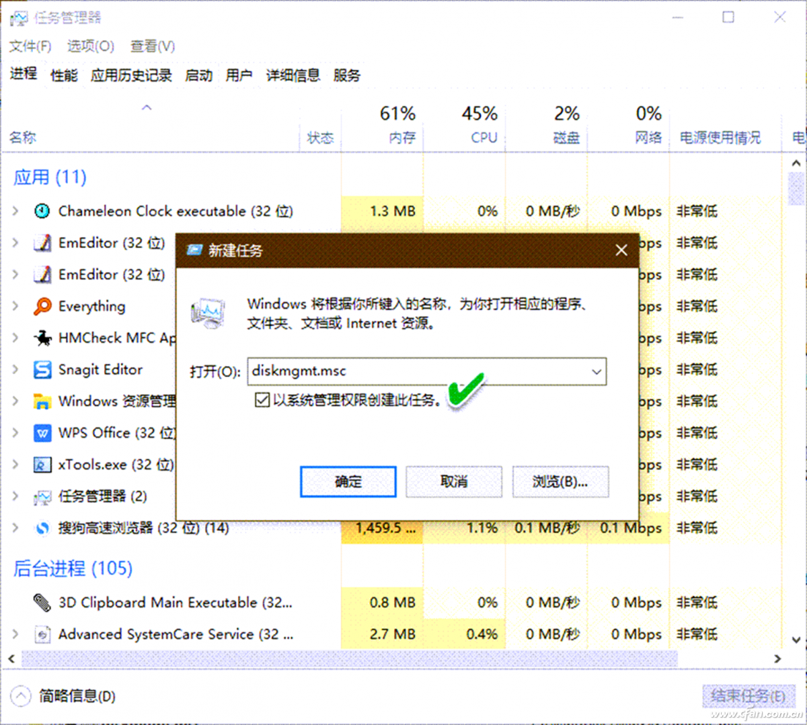Click the 确定 button
This screenshot has height=725, width=807.
tap(348, 482)
